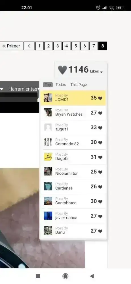Switch to the This Page tab

[x=79, y=85]
